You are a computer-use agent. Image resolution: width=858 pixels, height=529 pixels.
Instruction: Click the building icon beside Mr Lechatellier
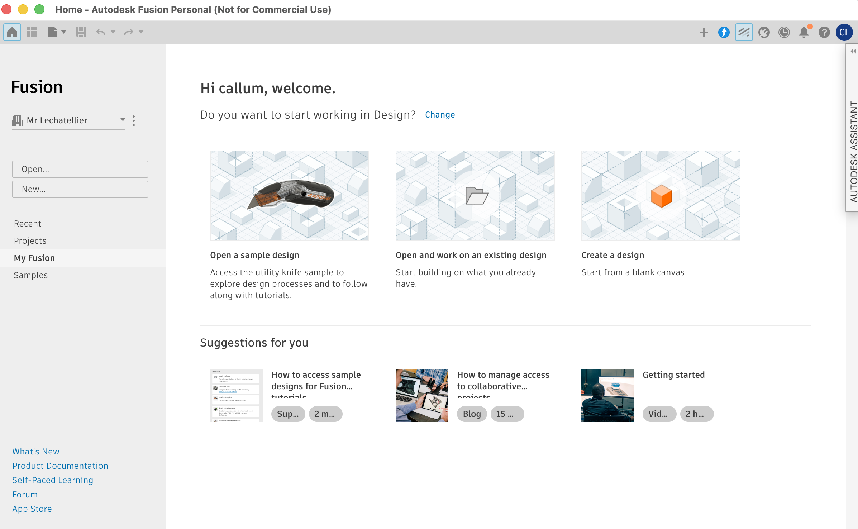[x=18, y=120]
